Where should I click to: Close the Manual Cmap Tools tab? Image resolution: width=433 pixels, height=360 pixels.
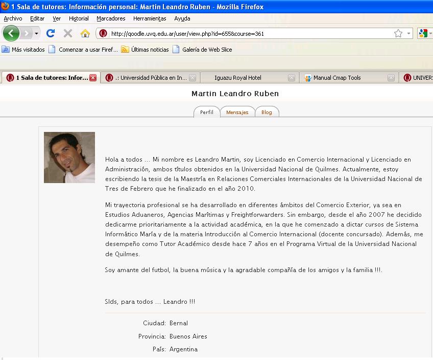(391, 78)
